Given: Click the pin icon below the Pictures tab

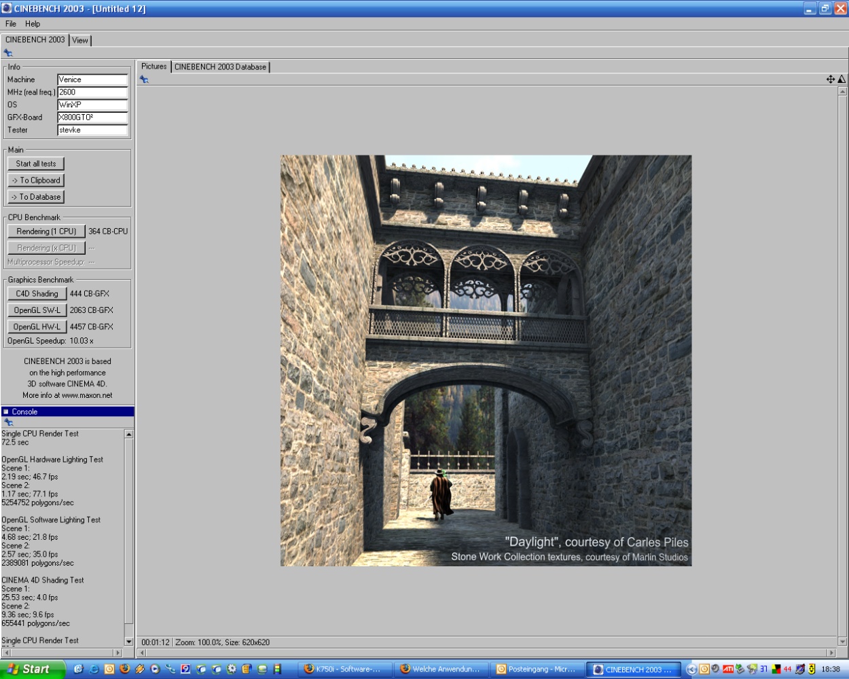Looking at the screenshot, I should [144, 79].
